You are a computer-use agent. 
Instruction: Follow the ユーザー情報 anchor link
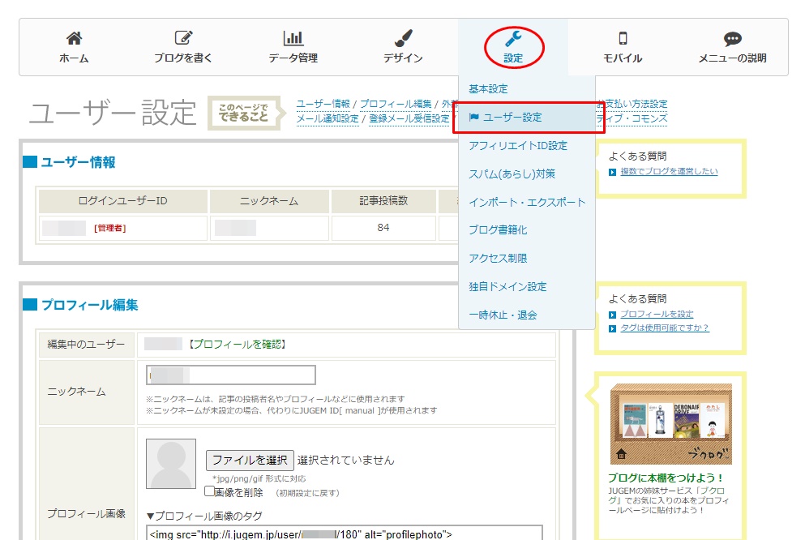point(323,104)
